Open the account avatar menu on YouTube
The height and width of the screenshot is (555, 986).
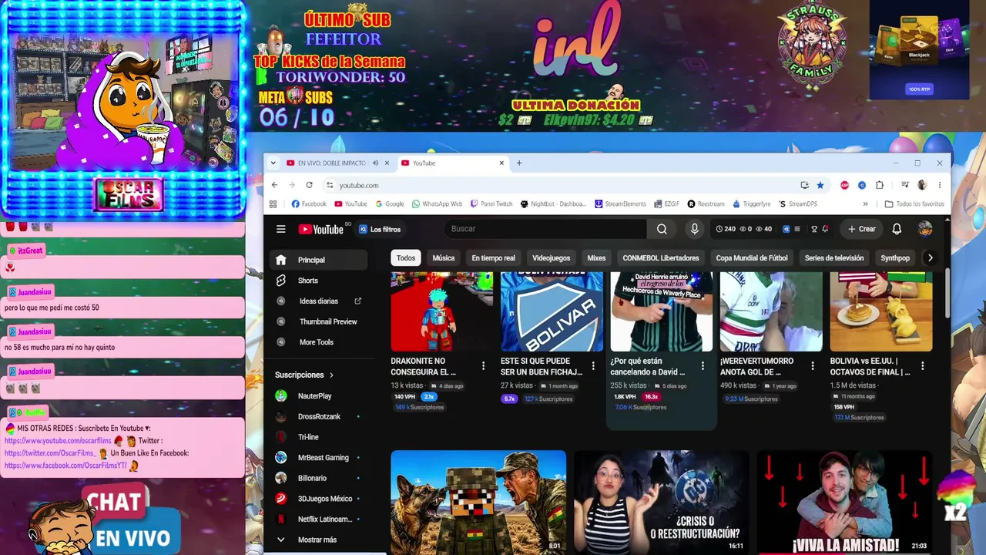[925, 229]
